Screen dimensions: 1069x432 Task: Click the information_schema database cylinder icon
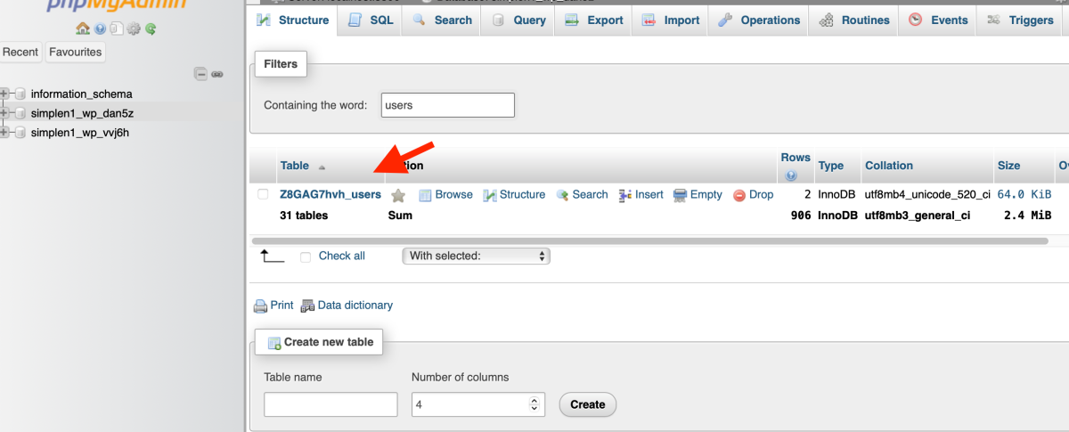[x=20, y=94]
